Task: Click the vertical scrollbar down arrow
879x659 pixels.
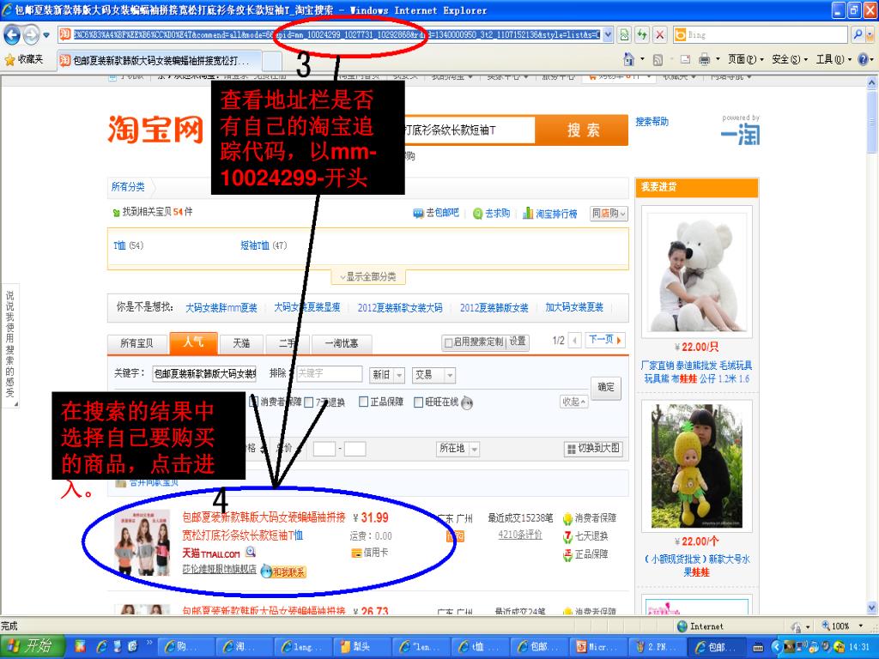Action: tap(872, 607)
